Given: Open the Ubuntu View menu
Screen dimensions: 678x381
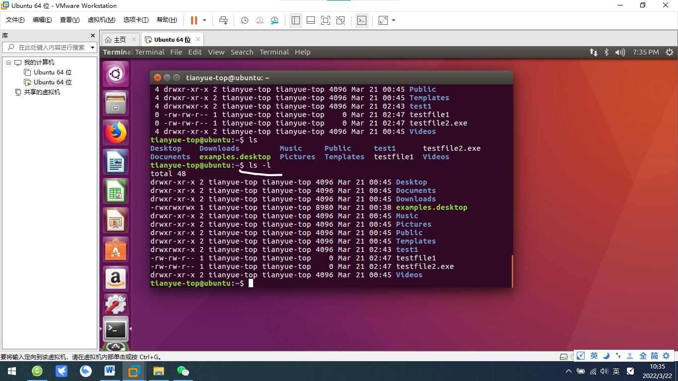Looking at the screenshot, I should coord(216,52).
